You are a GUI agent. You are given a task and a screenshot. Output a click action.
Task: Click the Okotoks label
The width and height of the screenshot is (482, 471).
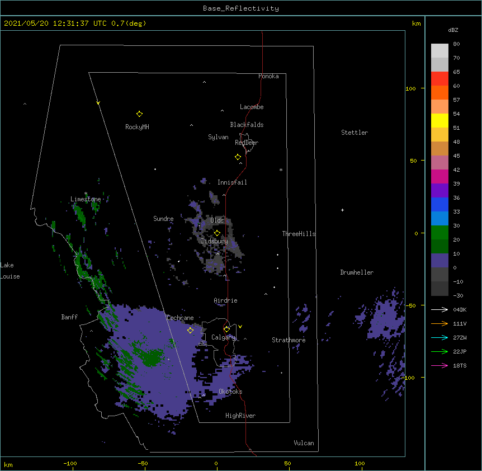pyautogui.click(x=230, y=392)
